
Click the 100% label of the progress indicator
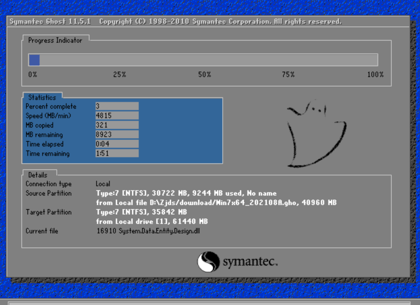(x=375, y=75)
